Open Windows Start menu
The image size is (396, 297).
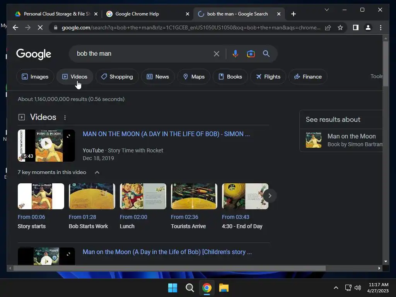(x=172, y=288)
